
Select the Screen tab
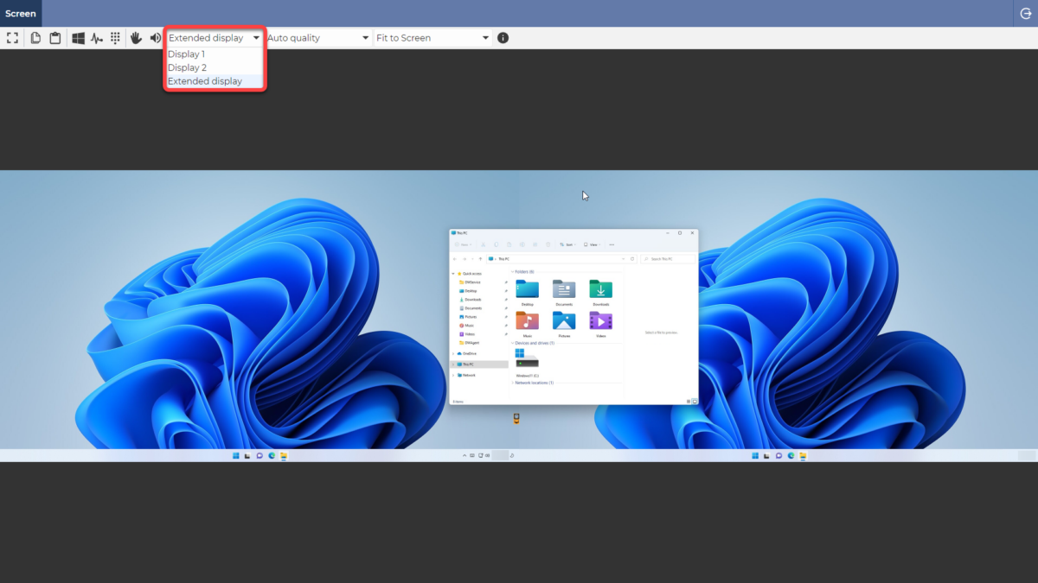click(21, 13)
